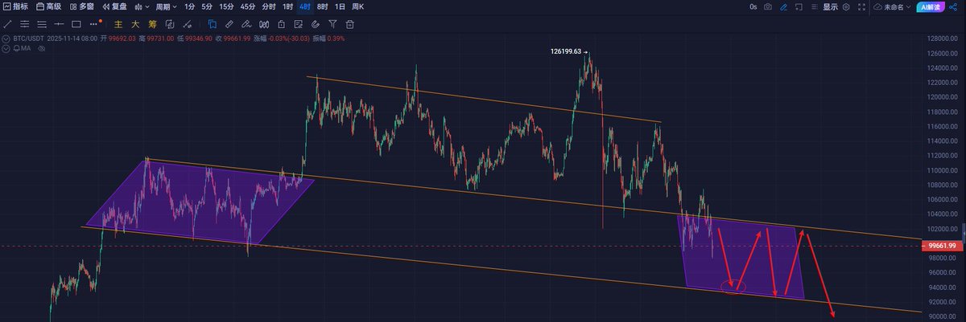Viewport: 966px width, 322px height.
Task: Click the BTC/USDT symbol name
Action: tap(28, 39)
